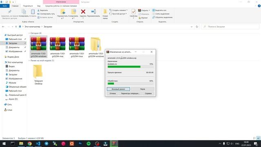Show hidden system tray icons
The width and height of the screenshot is (261, 147).
coord(220,143)
